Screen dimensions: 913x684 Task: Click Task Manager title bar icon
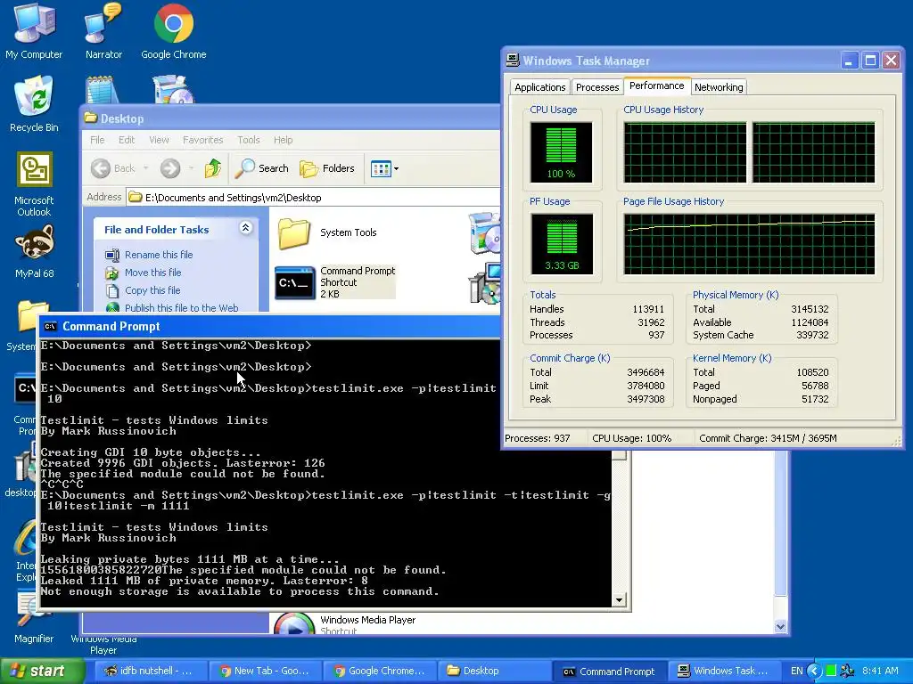(x=513, y=61)
